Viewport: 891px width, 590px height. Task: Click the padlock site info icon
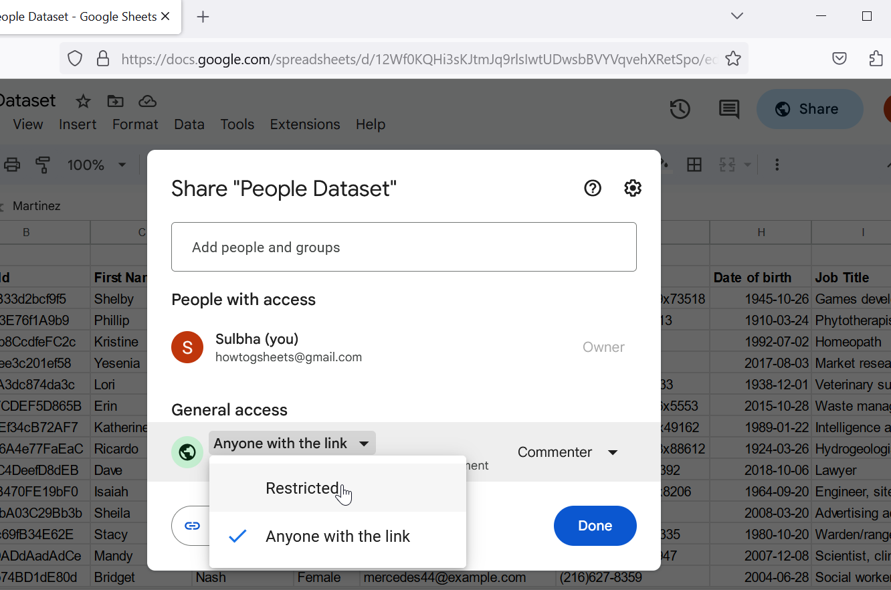coord(103,59)
